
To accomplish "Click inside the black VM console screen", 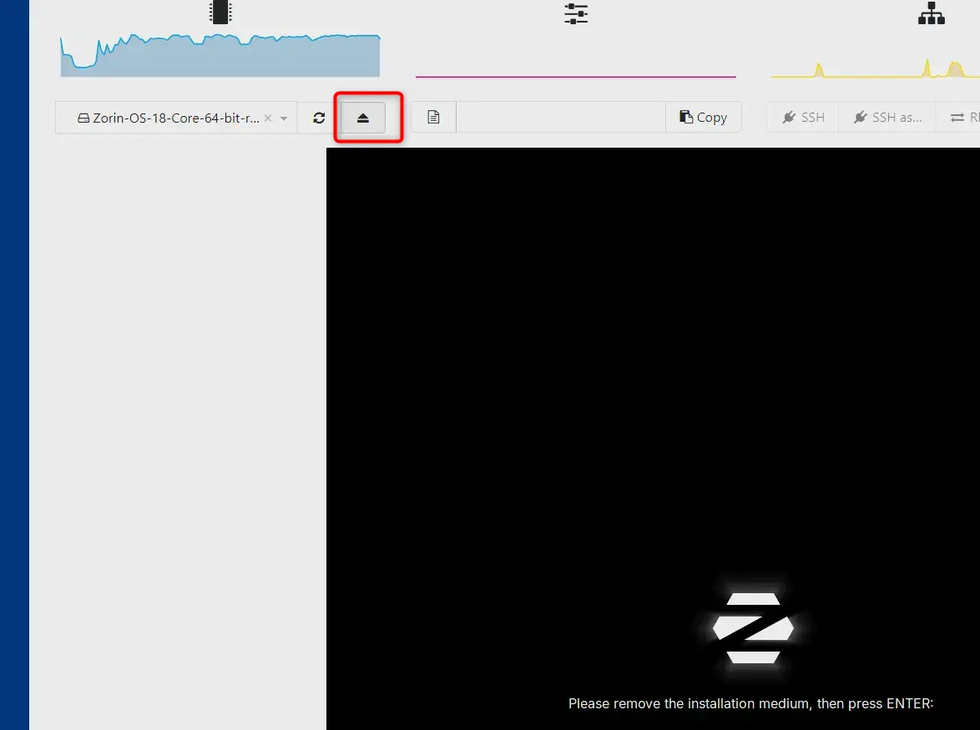I will [x=651, y=375].
